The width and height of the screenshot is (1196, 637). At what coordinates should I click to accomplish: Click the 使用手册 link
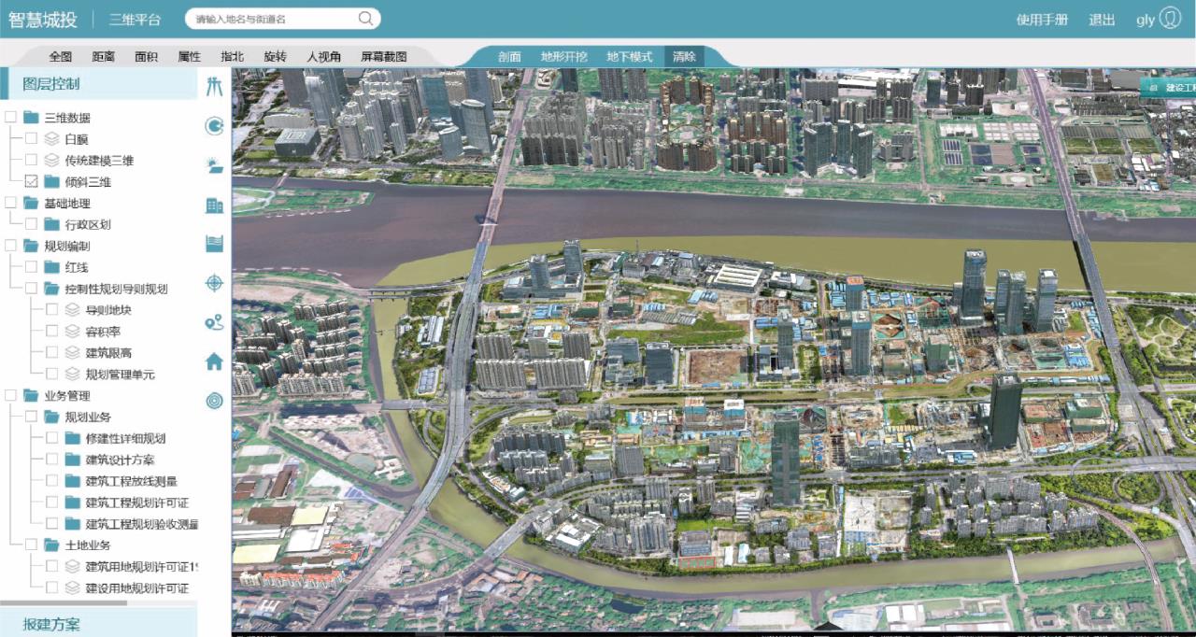(x=1042, y=20)
